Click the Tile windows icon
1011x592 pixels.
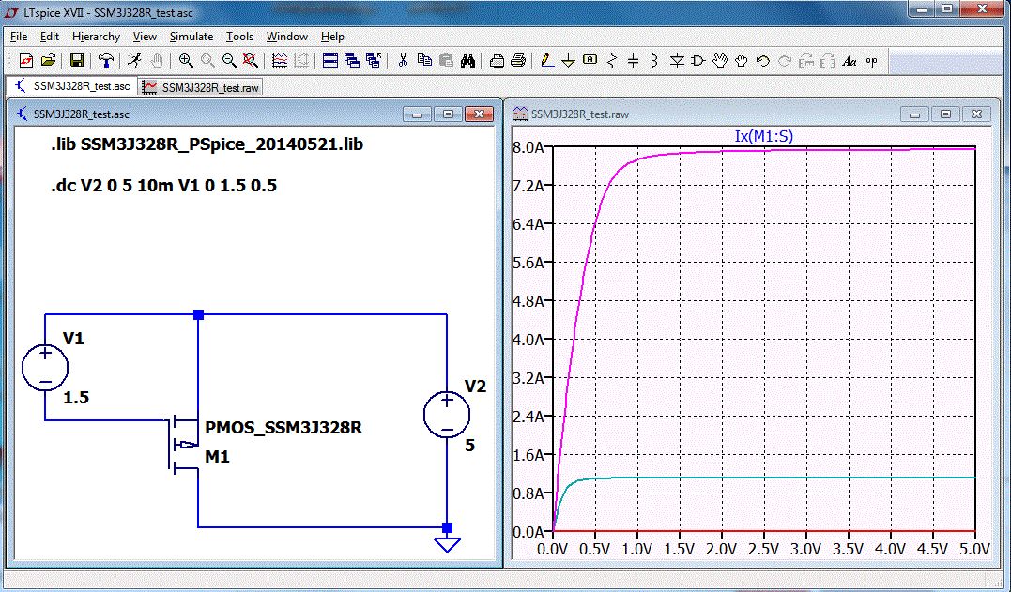(x=329, y=61)
